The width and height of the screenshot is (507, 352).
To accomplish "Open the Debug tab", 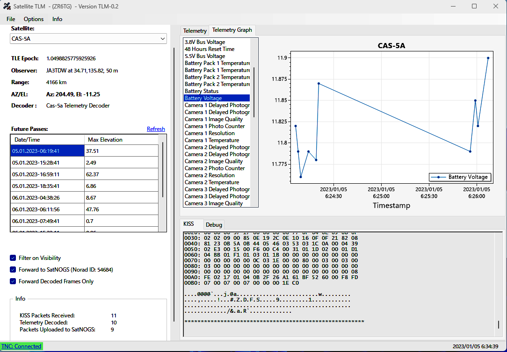I will (214, 225).
